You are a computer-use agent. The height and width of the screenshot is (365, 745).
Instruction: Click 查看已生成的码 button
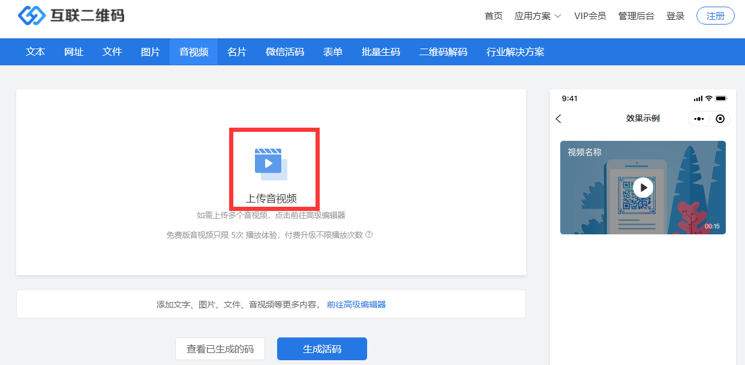click(x=220, y=349)
